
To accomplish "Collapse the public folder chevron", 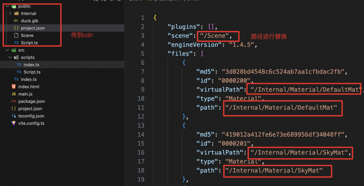I will (7, 6).
